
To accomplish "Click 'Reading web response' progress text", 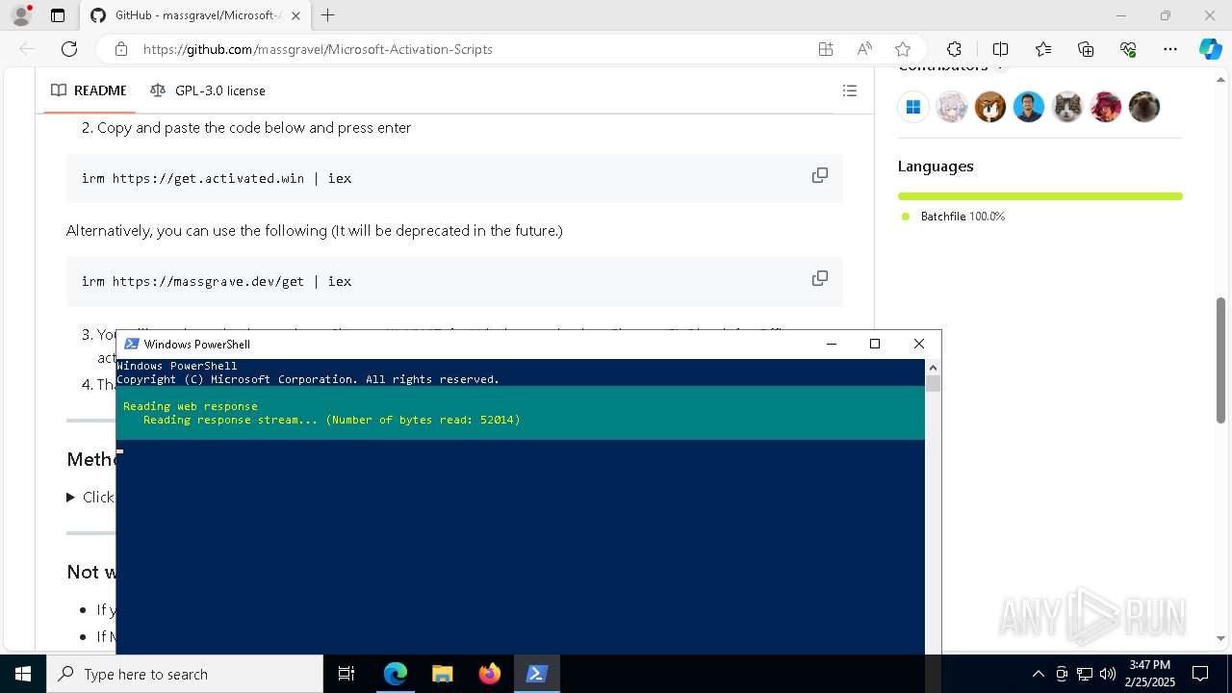I will pyautogui.click(x=191, y=406).
